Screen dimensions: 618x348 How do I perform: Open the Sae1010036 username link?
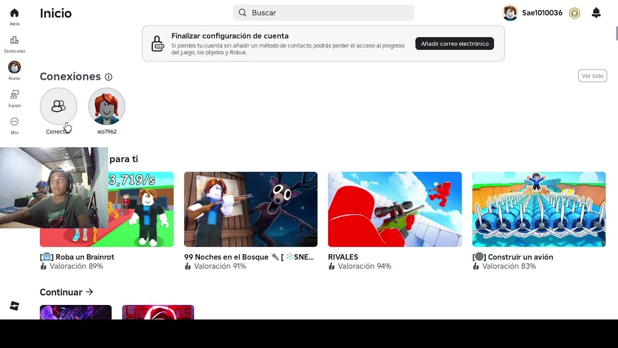click(542, 13)
